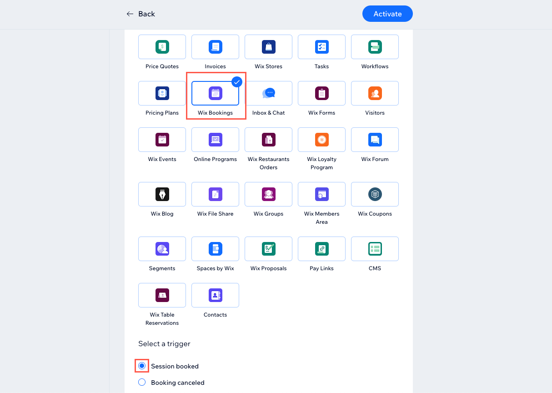Choose the Wix Table Reservations icon
This screenshot has height=393, width=552.
pyautogui.click(x=162, y=295)
